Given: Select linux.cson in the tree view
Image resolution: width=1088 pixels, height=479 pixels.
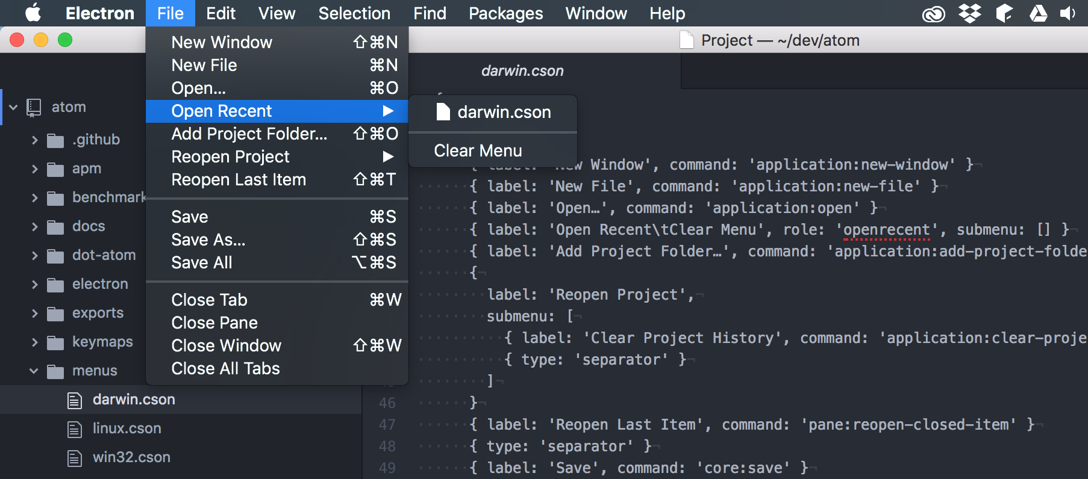Looking at the screenshot, I should coord(181,428).
